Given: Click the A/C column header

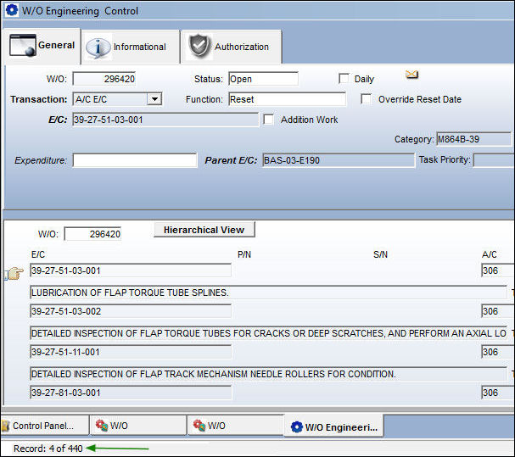Looking at the screenshot, I should pyautogui.click(x=489, y=254).
